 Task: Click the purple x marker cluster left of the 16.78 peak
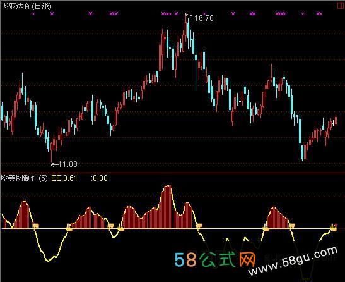pos(167,14)
